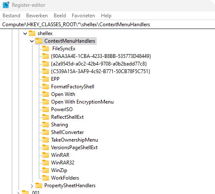This screenshot has height=194, width=215.
Task: Click the Register-editor app icon in title bar
Action: click(6, 5)
